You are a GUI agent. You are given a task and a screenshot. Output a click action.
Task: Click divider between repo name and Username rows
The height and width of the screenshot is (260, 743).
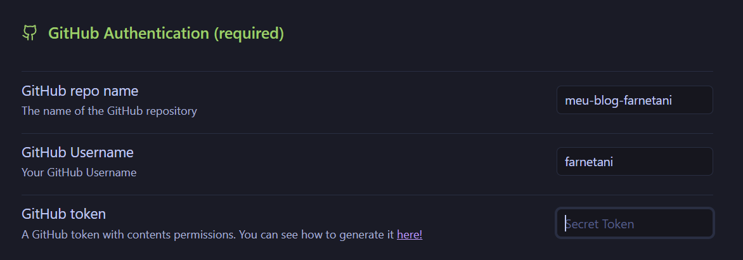point(367,133)
